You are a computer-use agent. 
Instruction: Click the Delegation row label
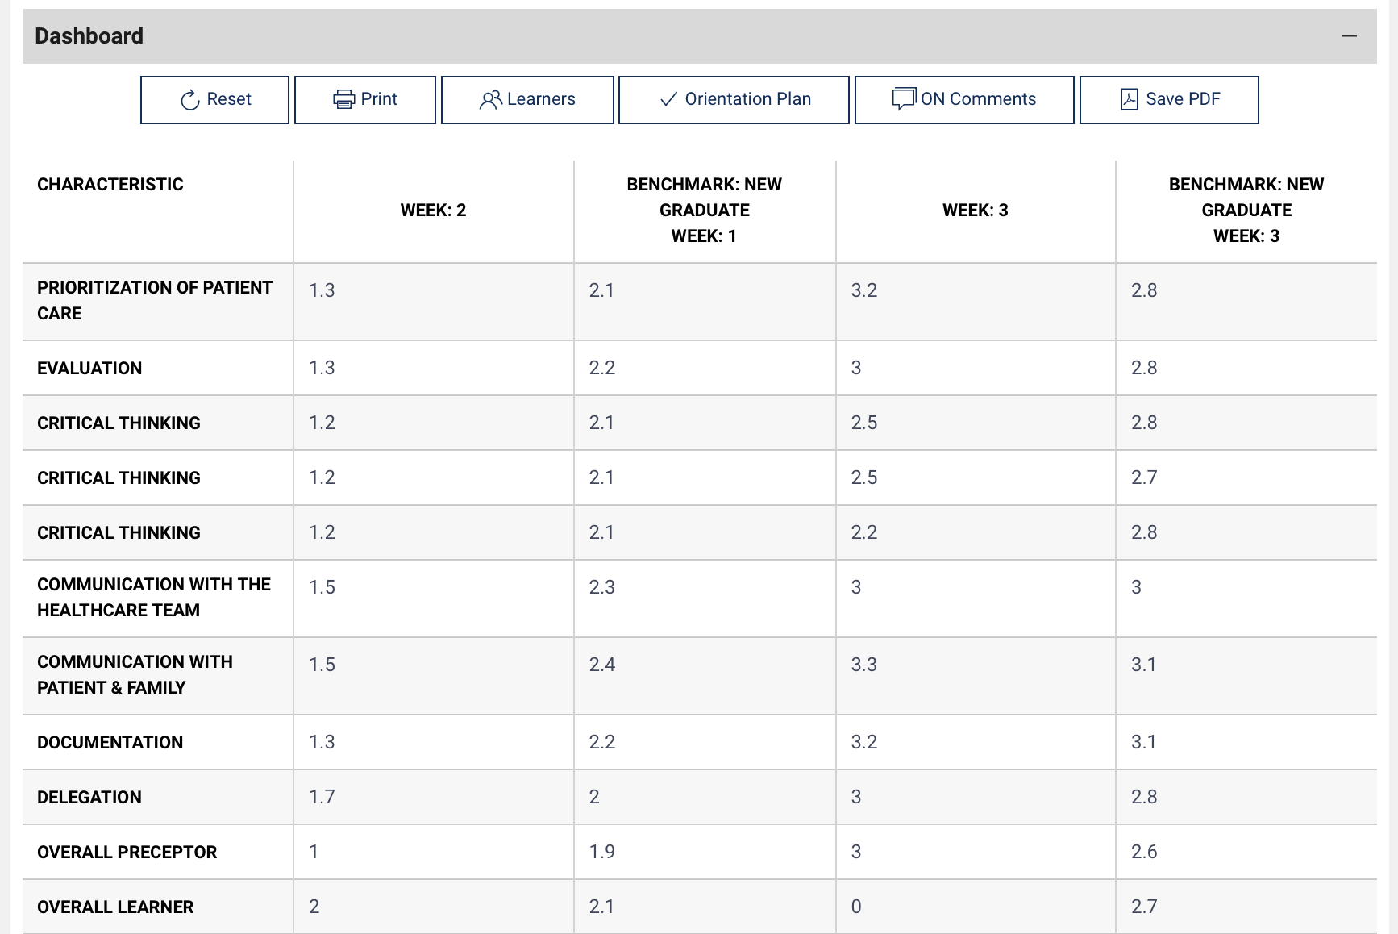pos(89,798)
